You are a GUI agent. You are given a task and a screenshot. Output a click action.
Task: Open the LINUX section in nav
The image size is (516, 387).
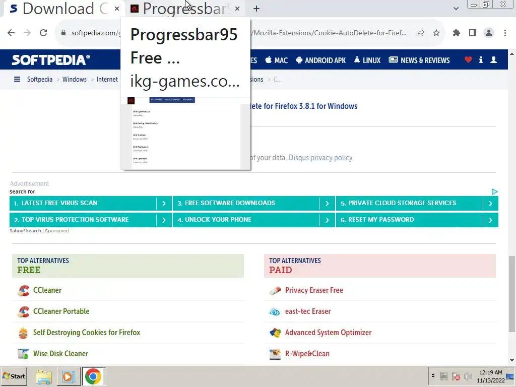[367, 60]
